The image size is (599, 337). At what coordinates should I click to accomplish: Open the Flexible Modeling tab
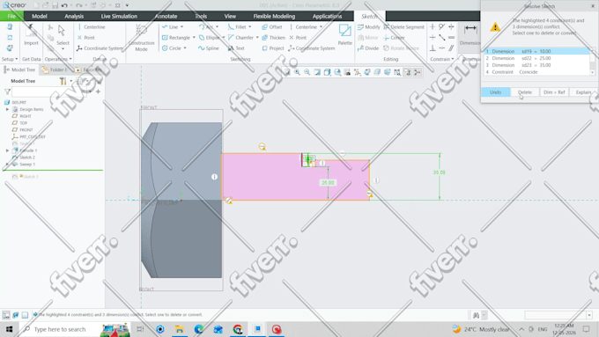point(274,16)
